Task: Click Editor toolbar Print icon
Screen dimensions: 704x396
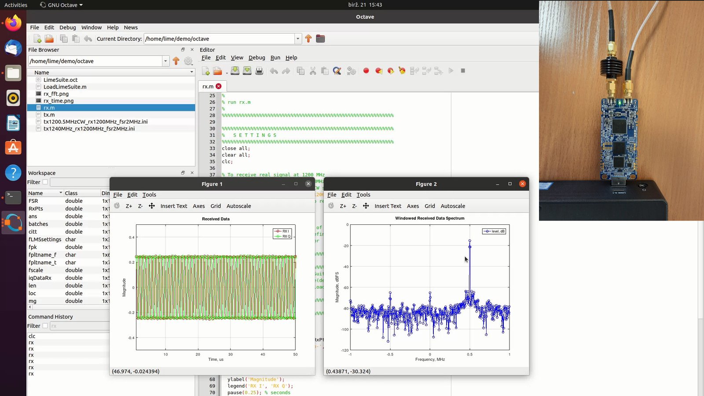Action: coord(259,71)
